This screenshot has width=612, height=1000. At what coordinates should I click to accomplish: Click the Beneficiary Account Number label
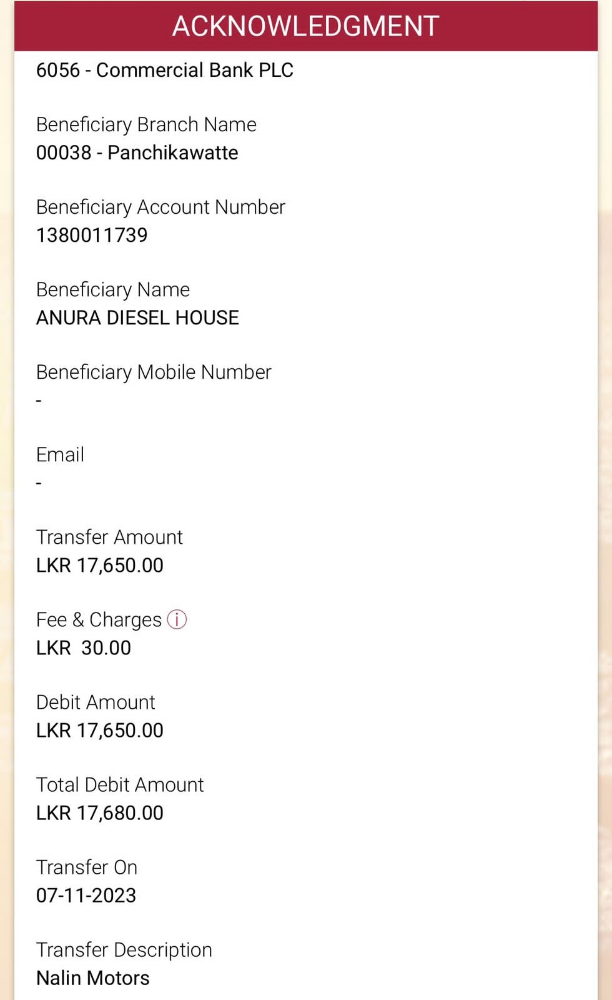pyautogui.click(x=160, y=207)
